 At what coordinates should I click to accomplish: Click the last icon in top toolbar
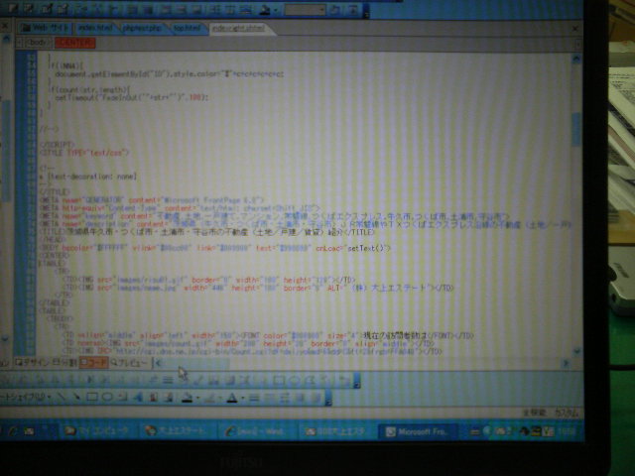tap(353, 9)
